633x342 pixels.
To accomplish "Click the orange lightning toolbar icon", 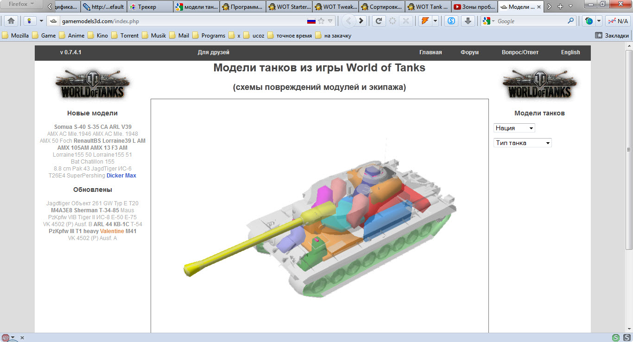I will (x=424, y=21).
